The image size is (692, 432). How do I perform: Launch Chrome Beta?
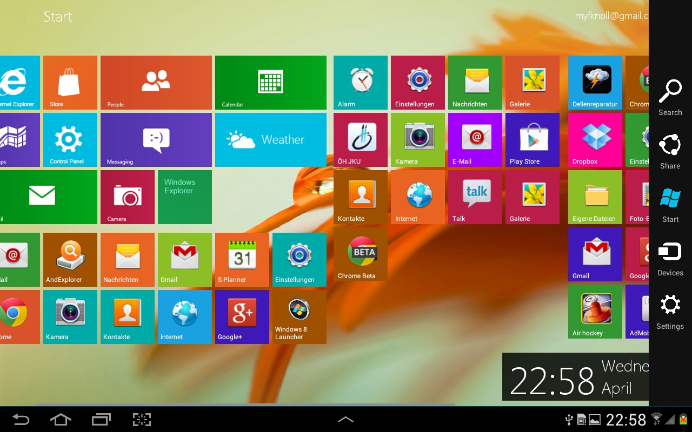click(360, 254)
